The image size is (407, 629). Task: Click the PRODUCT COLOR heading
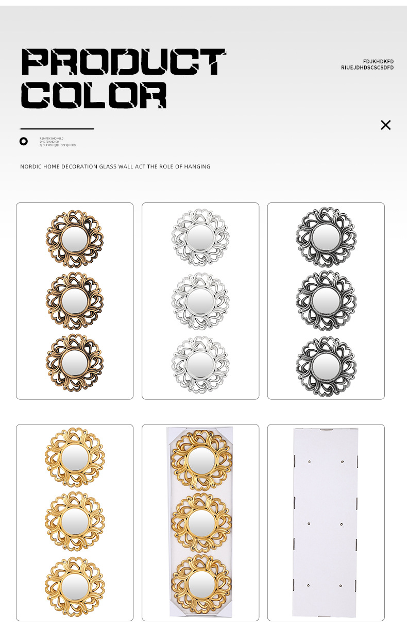(124, 78)
